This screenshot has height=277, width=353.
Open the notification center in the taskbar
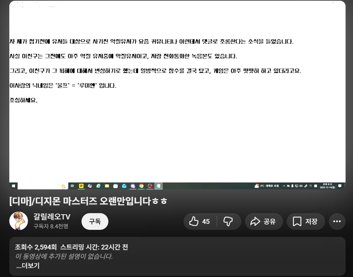click(340, 186)
